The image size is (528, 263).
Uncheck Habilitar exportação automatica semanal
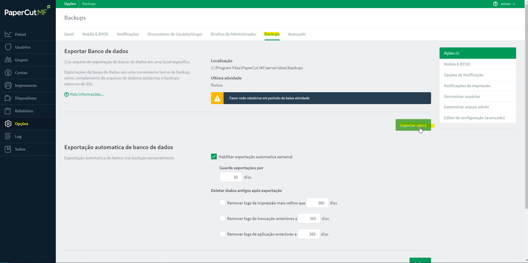(214, 157)
